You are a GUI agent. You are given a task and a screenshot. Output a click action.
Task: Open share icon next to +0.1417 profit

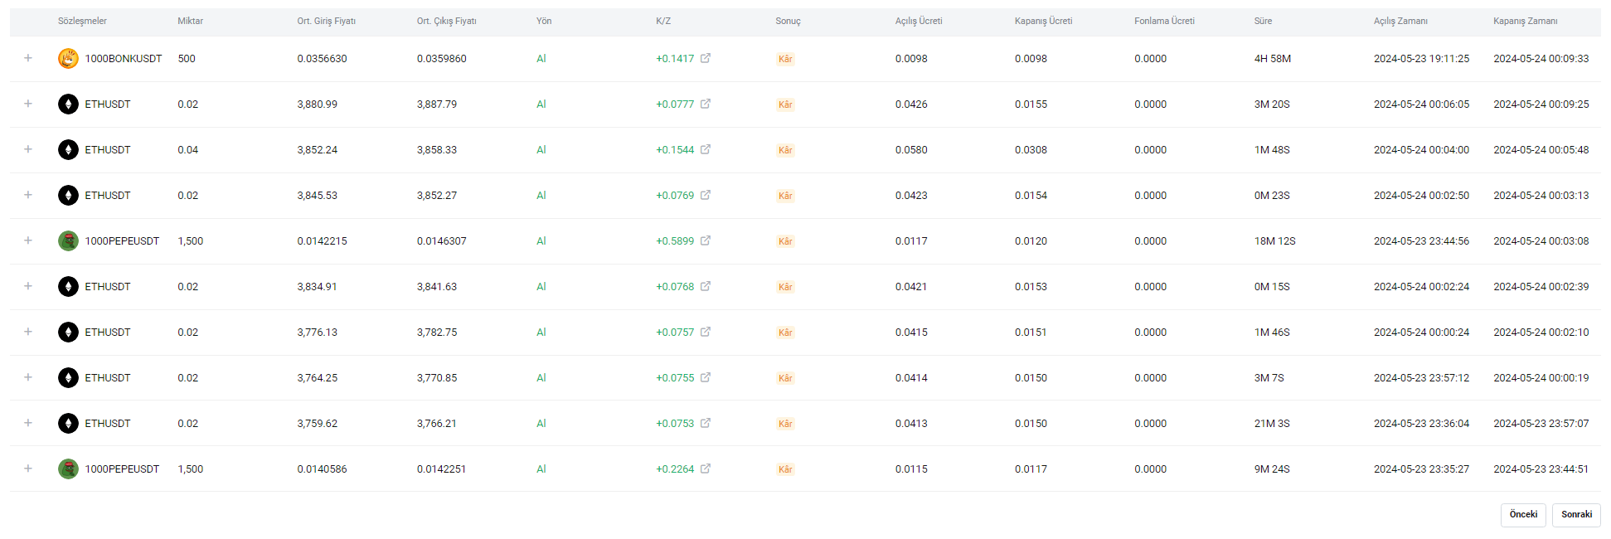[706, 58]
